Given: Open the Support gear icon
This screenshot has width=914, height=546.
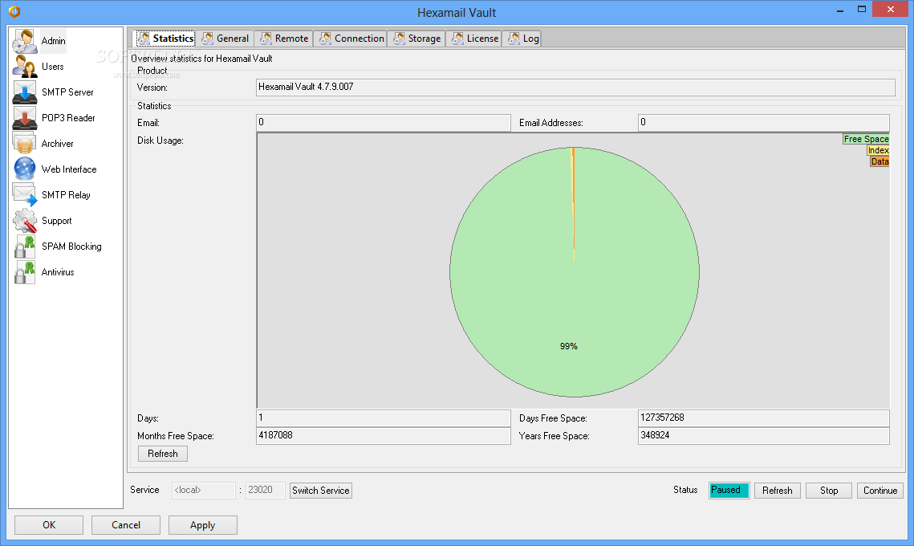Looking at the screenshot, I should [x=25, y=221].
